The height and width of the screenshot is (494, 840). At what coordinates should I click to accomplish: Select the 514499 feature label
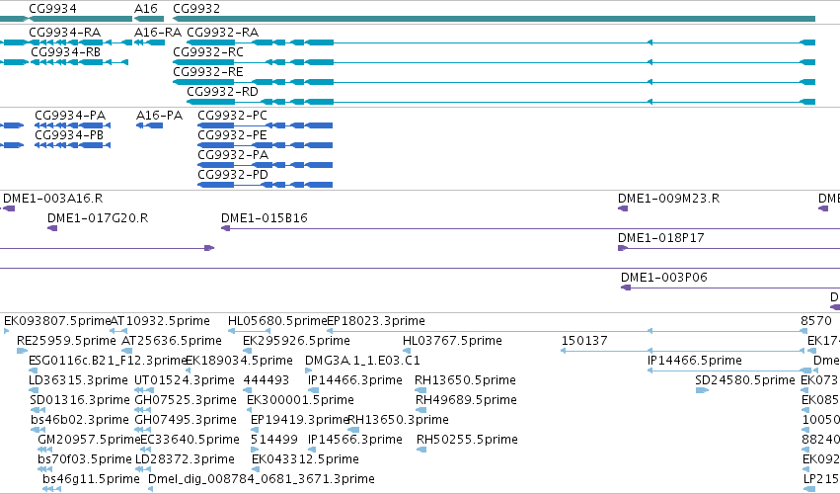[x=274, y=440]
